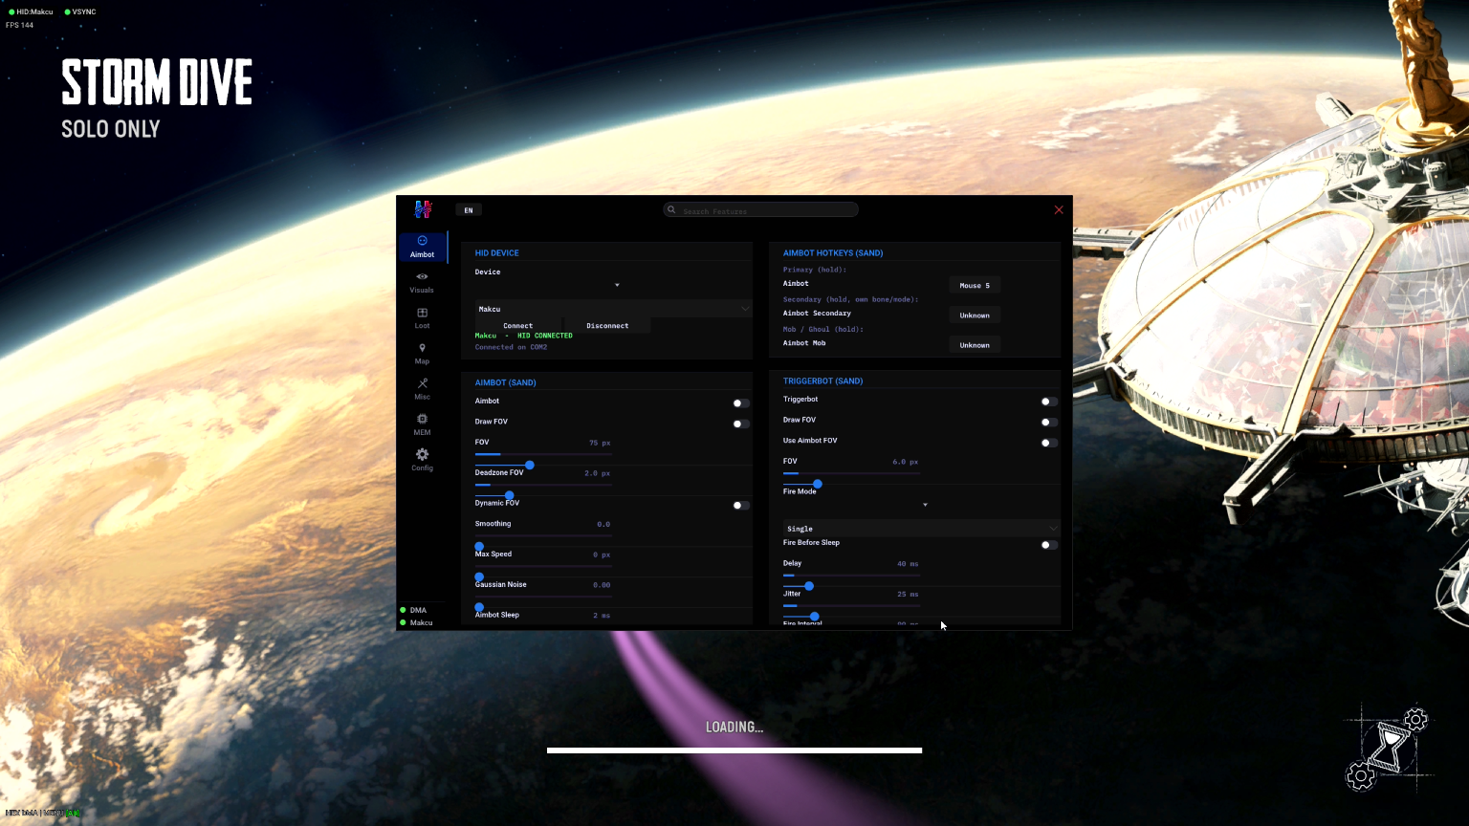1469x826 pixels.
Task: Click the "25 ms" Jitter value
Action: pyautogui.click(x=908, y=595)
